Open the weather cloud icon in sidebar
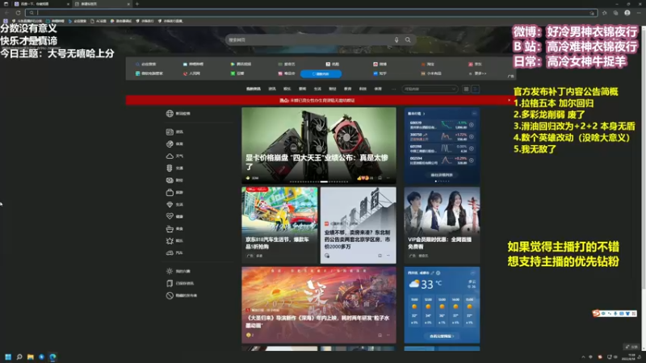646x363 pixels. [170, 156]
